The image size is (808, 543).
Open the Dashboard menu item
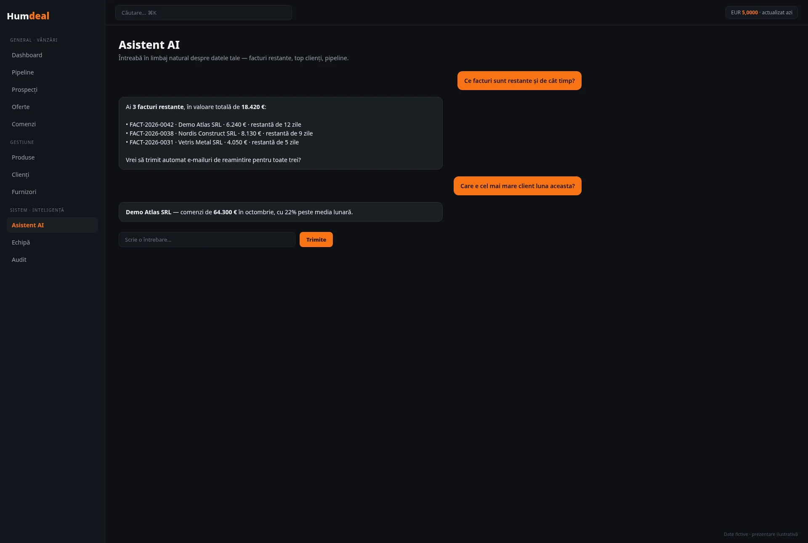point(52,55)
